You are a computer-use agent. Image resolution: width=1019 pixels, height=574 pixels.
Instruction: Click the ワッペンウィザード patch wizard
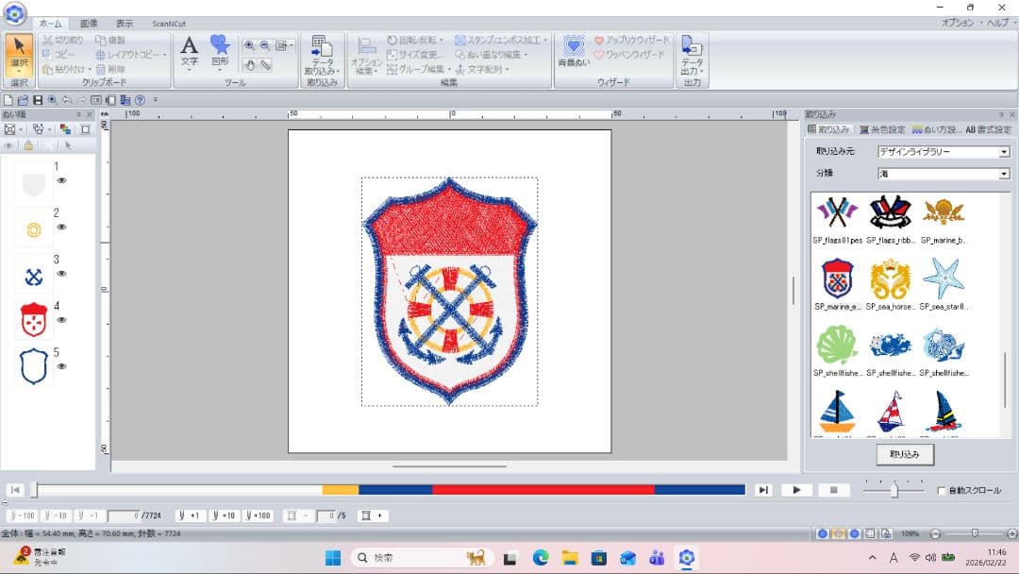(x=629, y=55)
